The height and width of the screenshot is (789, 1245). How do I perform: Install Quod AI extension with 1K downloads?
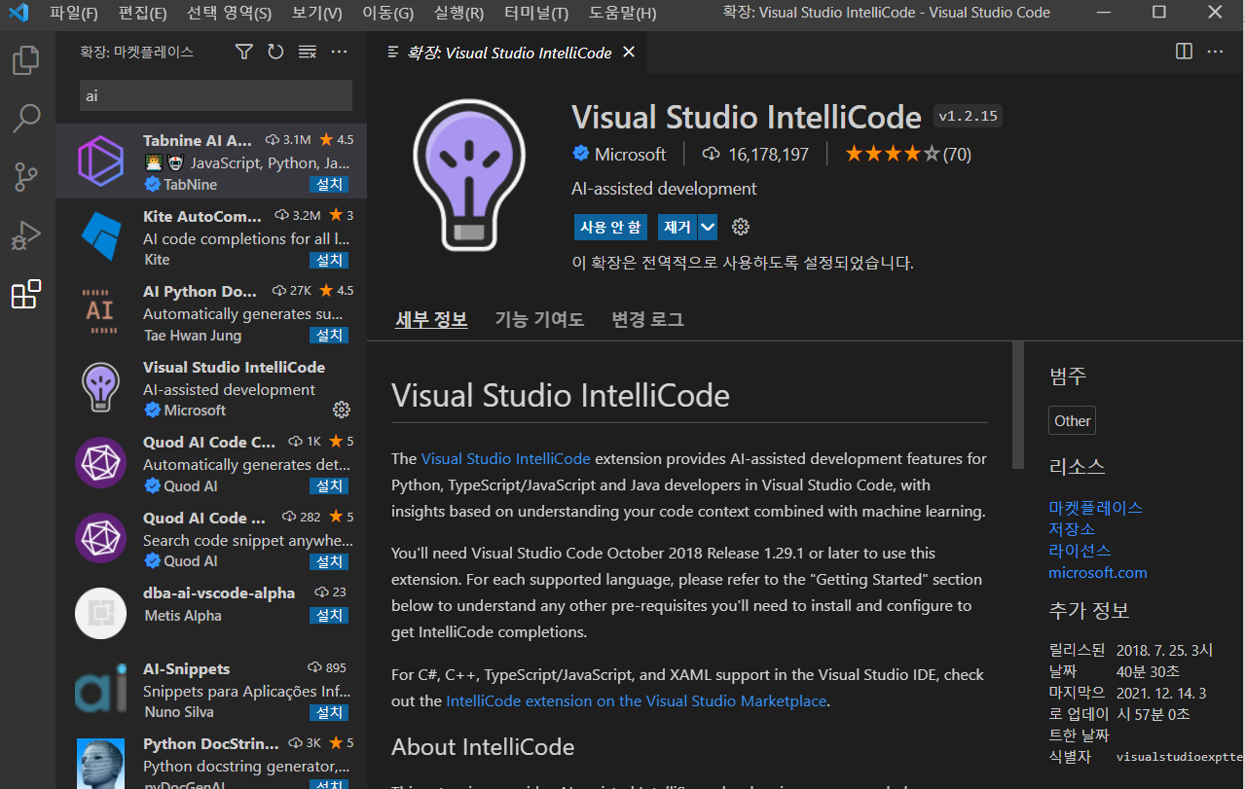(x=329, y=485)
